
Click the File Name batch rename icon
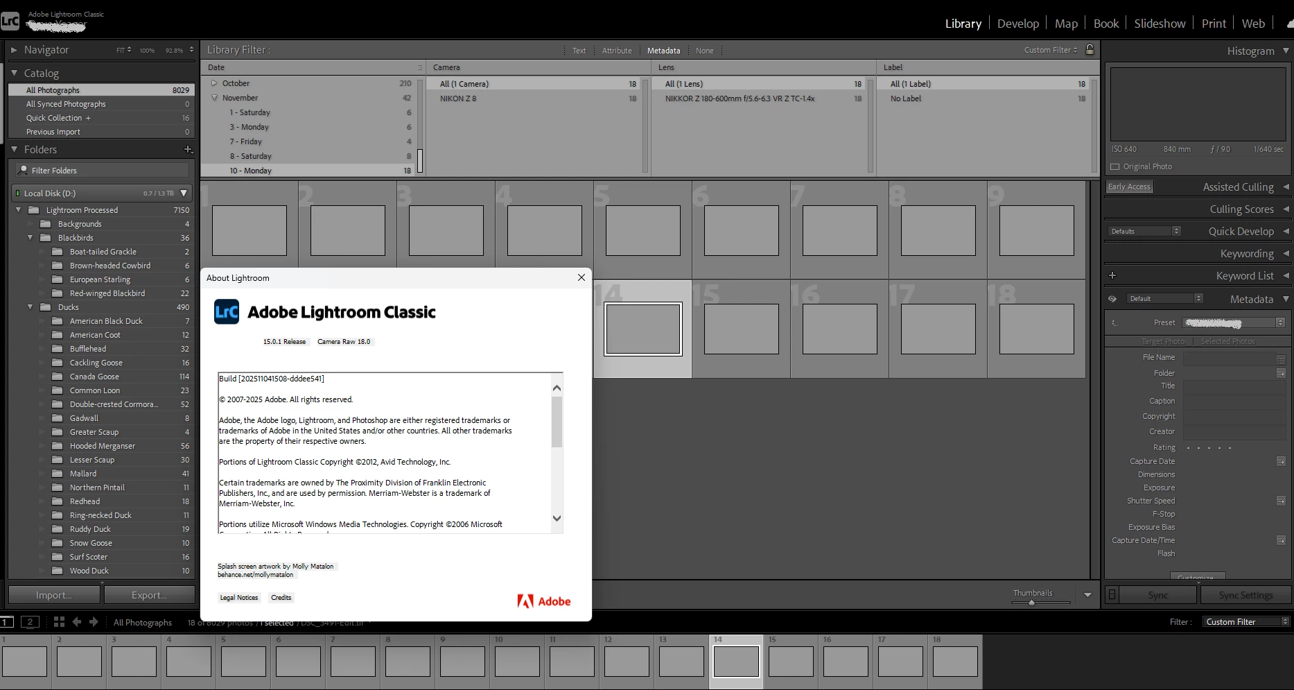click(x=1281, y=359)
